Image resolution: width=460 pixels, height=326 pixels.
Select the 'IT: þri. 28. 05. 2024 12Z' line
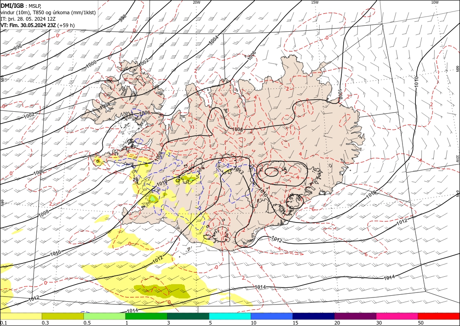click(x=29, y=19)
